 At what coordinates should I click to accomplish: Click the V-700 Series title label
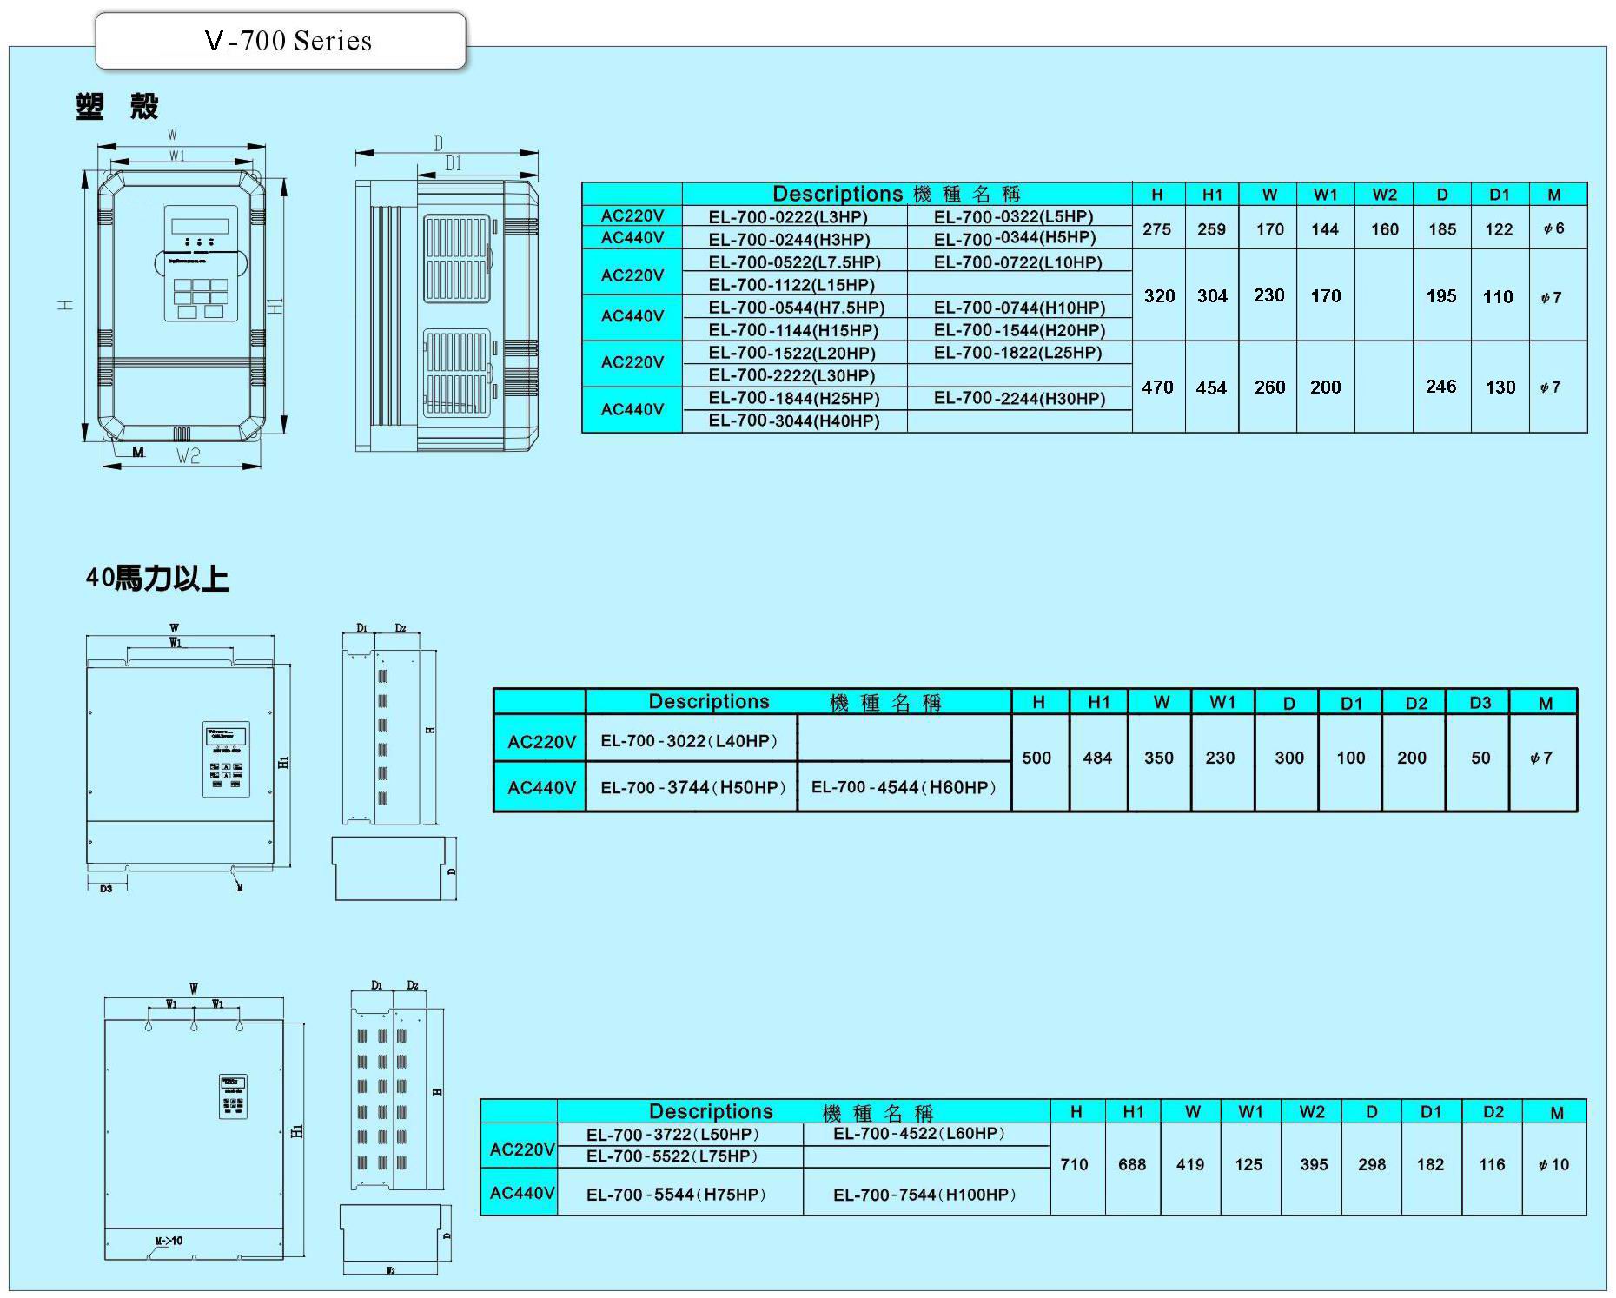coord(288,41)
